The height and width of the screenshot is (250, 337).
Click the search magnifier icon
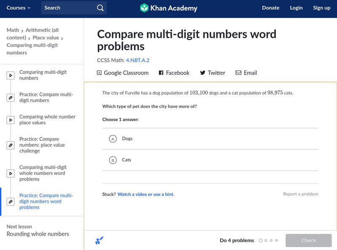pyautogui.click(x=100, y=8)
